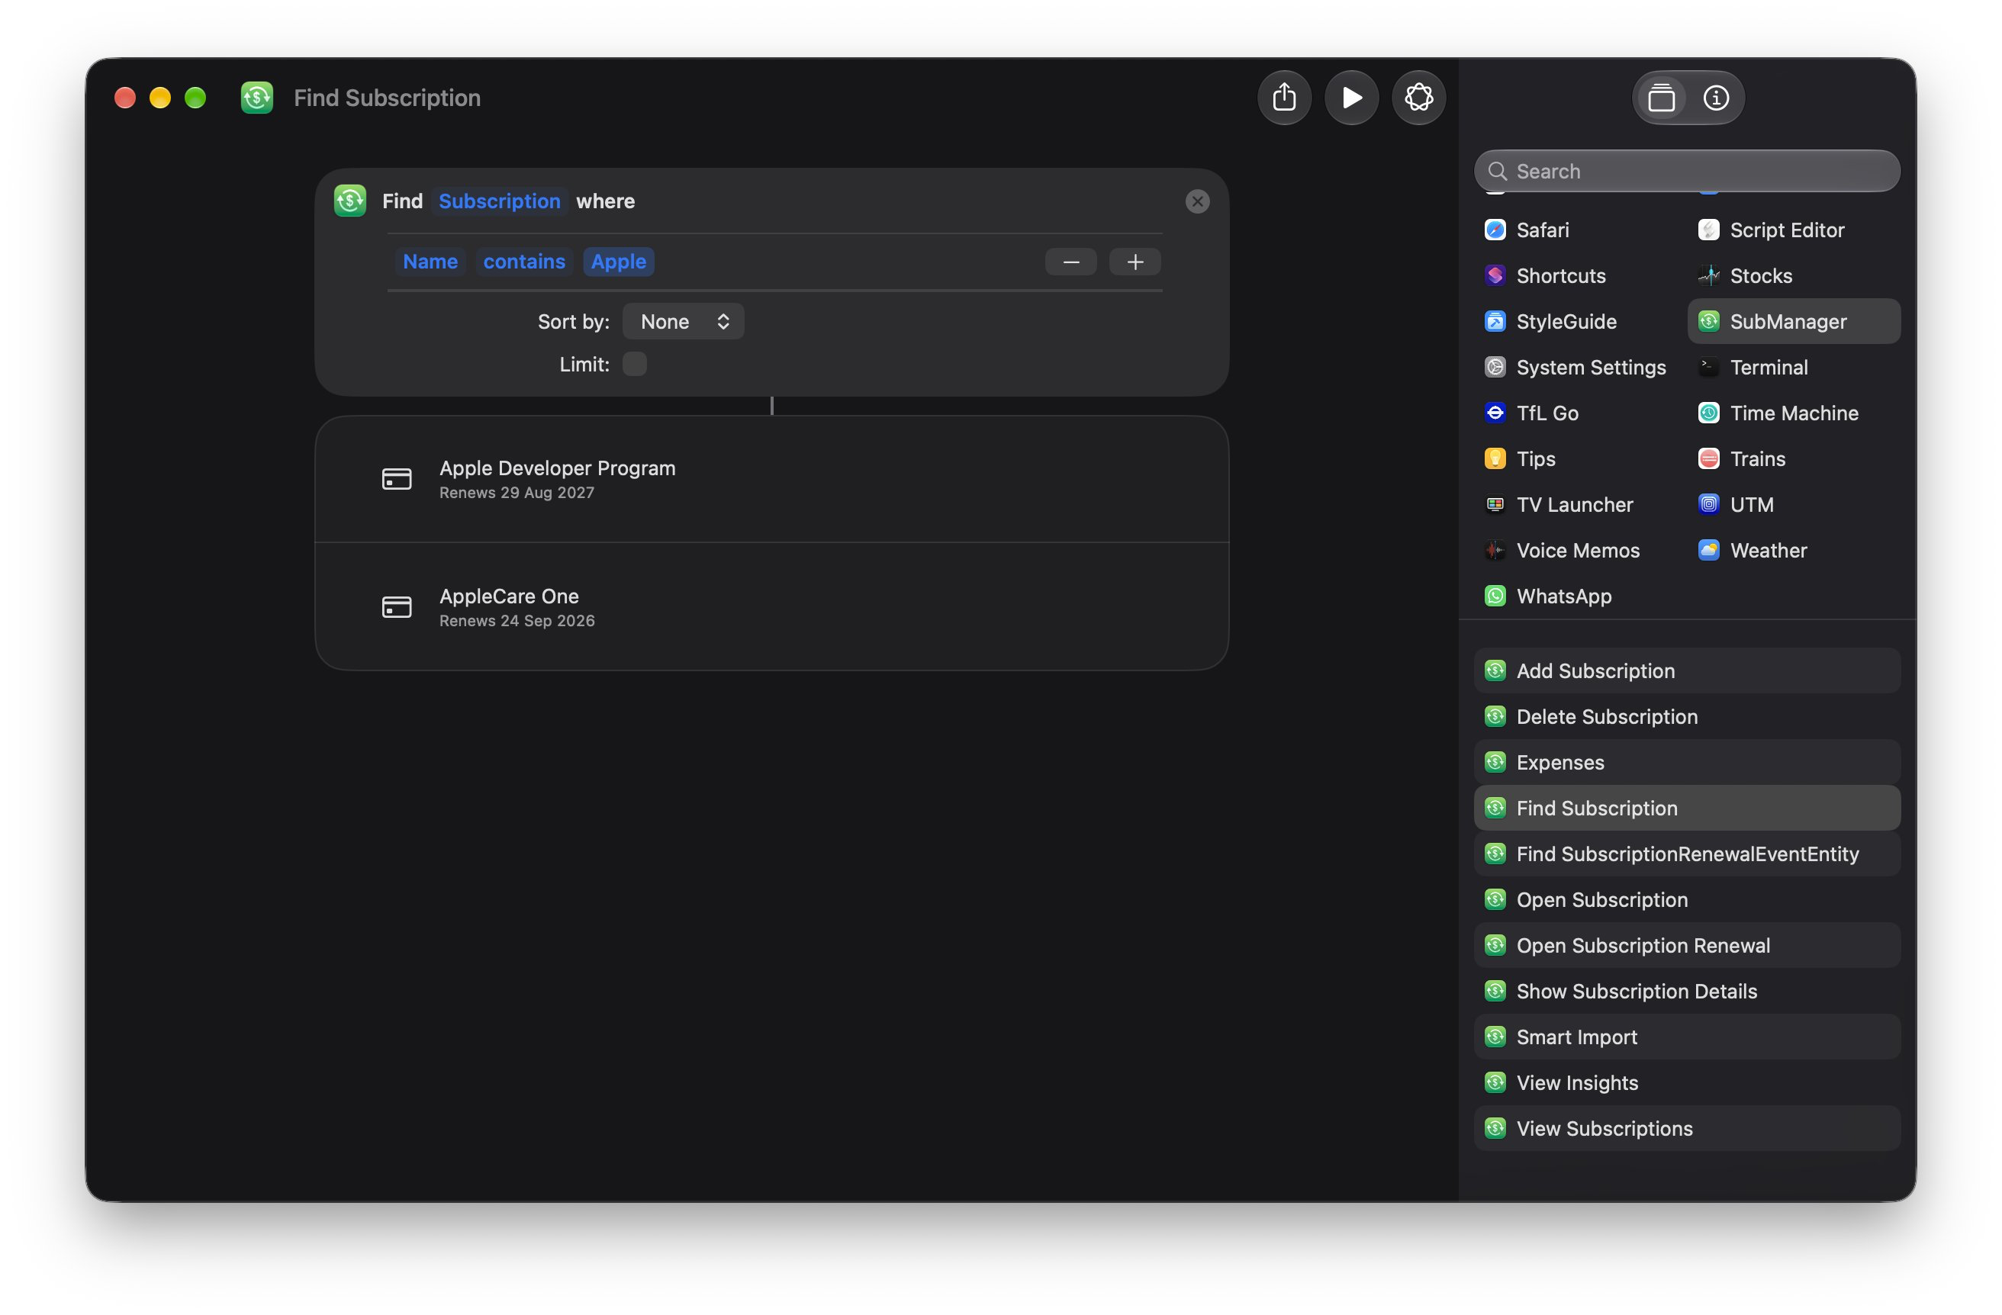Select the SubManager app entry

coord(1794,321)
